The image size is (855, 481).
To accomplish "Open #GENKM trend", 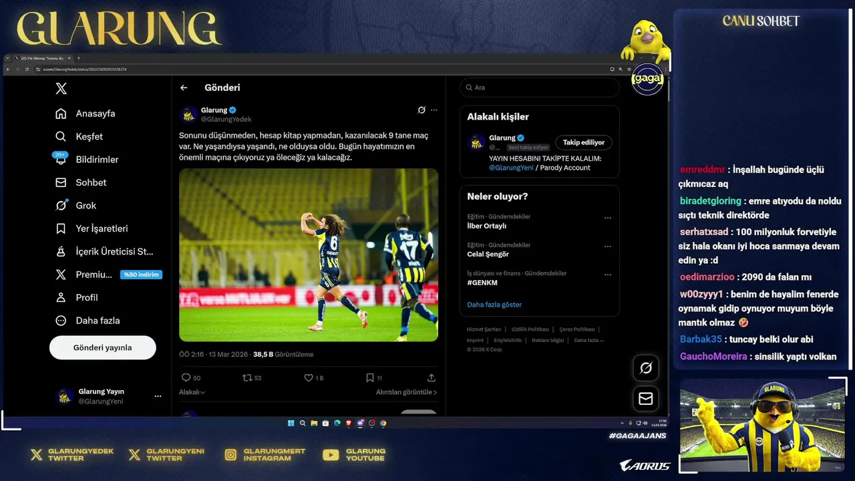I will 482,283.
